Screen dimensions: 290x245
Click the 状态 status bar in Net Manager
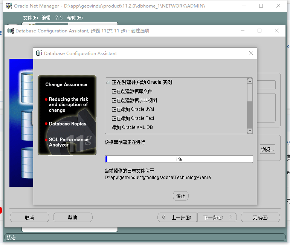pyautogui.click(x=145, y=237)
